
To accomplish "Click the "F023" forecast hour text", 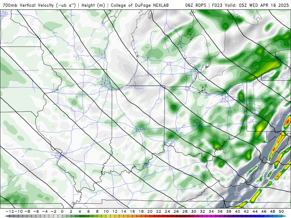I will coord(218,5).
